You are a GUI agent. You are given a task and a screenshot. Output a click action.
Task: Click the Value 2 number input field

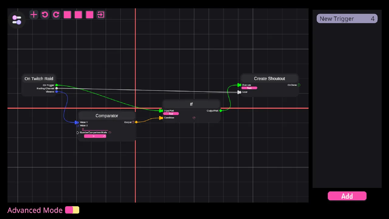(95, 129)
